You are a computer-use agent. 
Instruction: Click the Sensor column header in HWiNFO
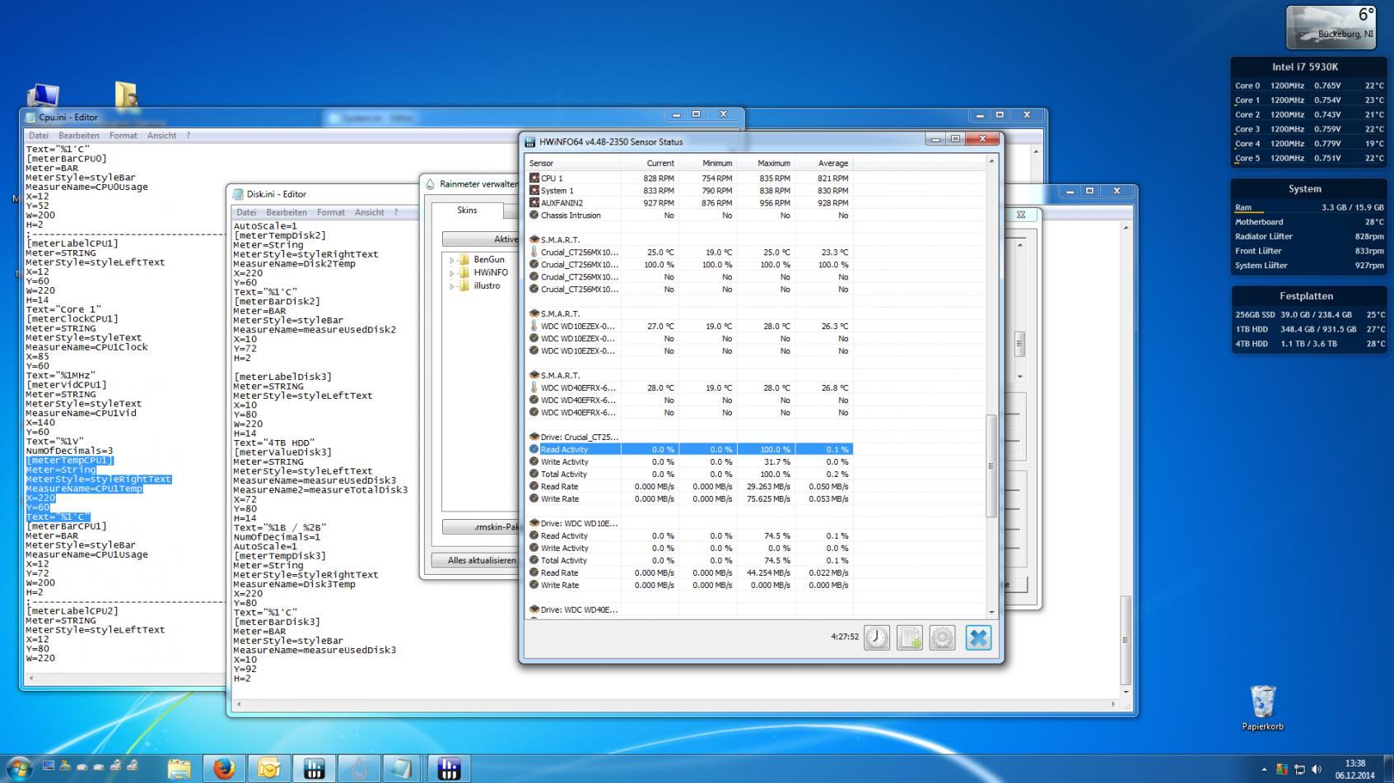click(x=572, y=163)
